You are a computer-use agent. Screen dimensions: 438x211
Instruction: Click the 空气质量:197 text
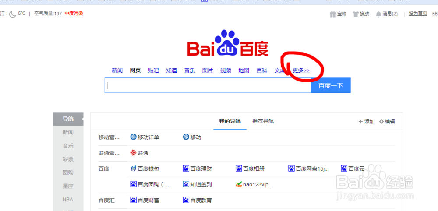click(48, 14)
